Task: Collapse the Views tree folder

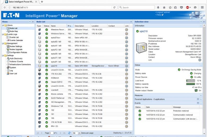Action: (x=3, y=25)
